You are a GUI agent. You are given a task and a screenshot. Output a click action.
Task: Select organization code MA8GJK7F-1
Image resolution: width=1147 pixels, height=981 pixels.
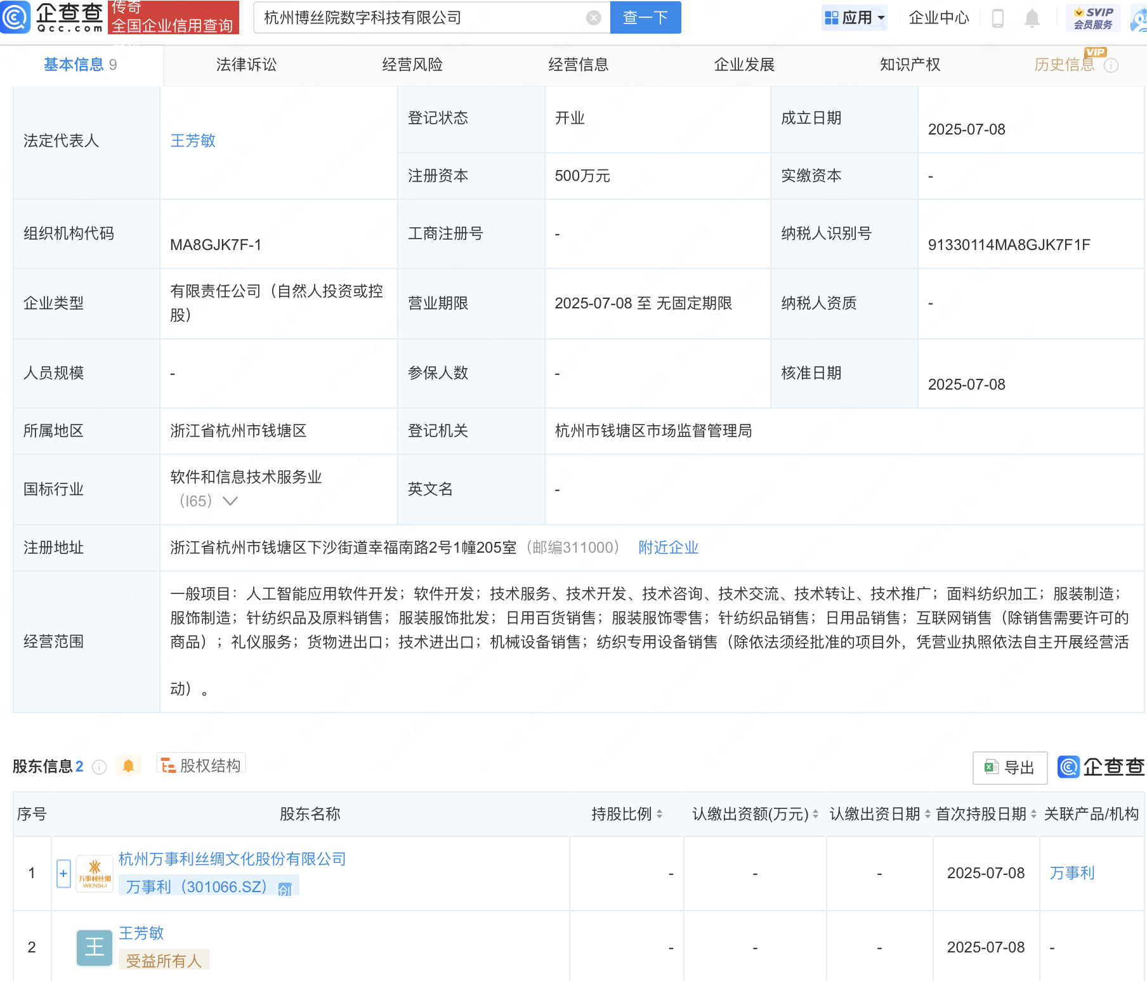pyautogui.click(x=216, y=245)
